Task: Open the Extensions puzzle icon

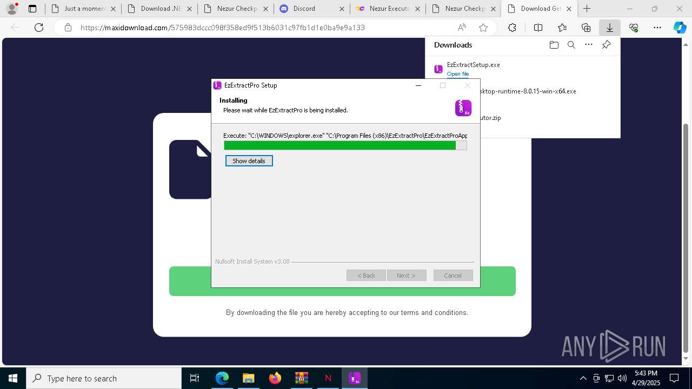Action: tap(512, 28)
